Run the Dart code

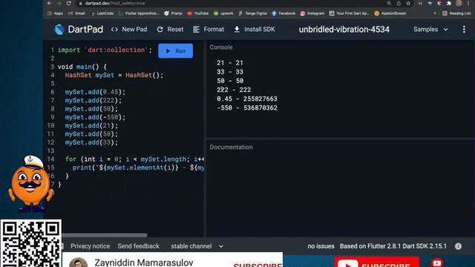point(175,51)
